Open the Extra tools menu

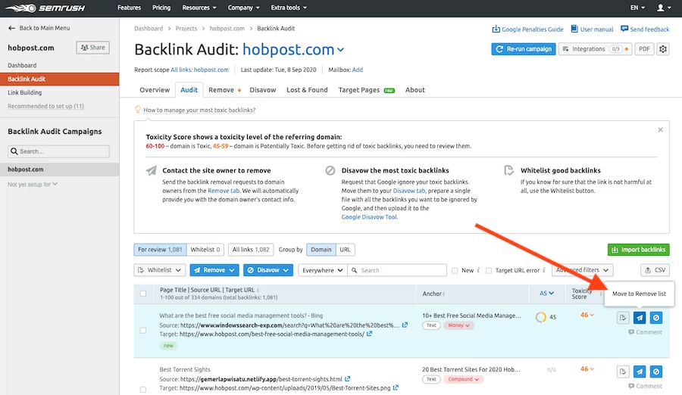pos(289,8)
